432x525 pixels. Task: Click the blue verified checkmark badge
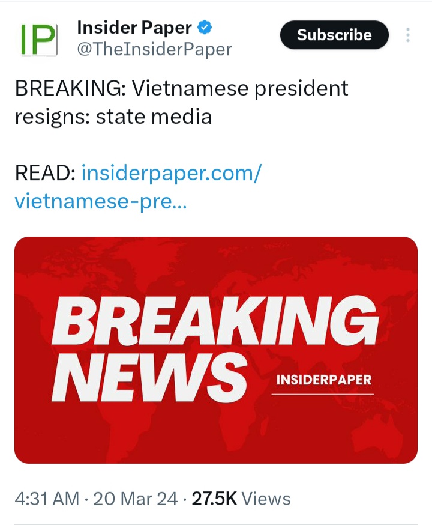click(x=205, y=27)
